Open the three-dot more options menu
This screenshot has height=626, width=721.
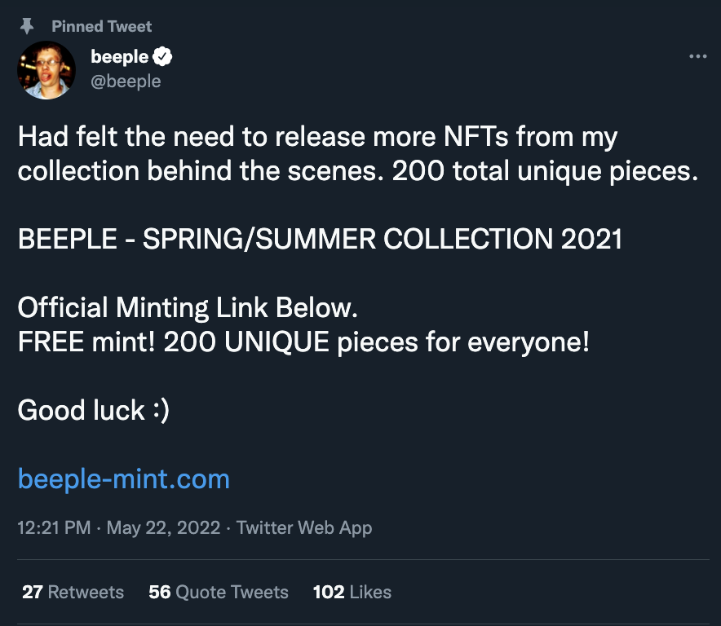click(x=697, y=57)
